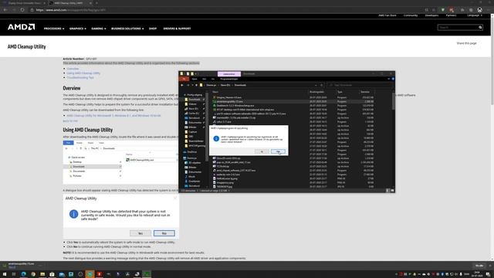Switch Explorer to large icons view
The width and height of the screenshot is (494, 278).
pyautogui.click(x=392, y=191)
